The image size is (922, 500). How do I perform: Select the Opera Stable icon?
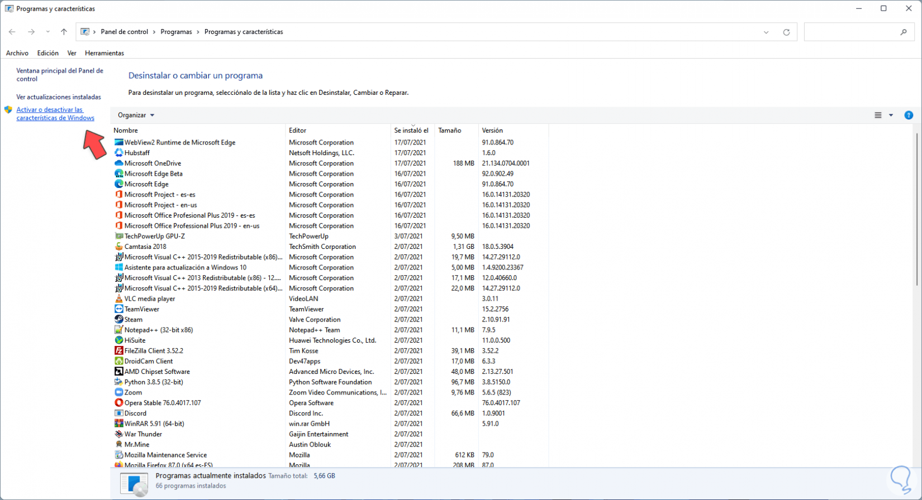tap(118, 403)
